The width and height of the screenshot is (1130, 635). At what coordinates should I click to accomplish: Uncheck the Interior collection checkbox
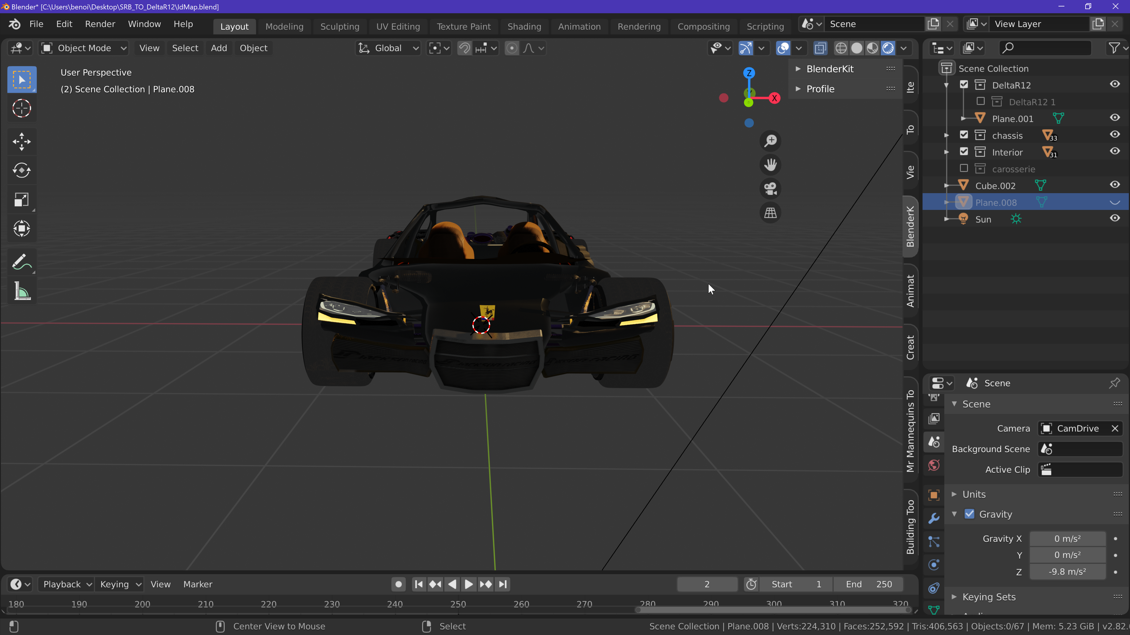(964, 152)
